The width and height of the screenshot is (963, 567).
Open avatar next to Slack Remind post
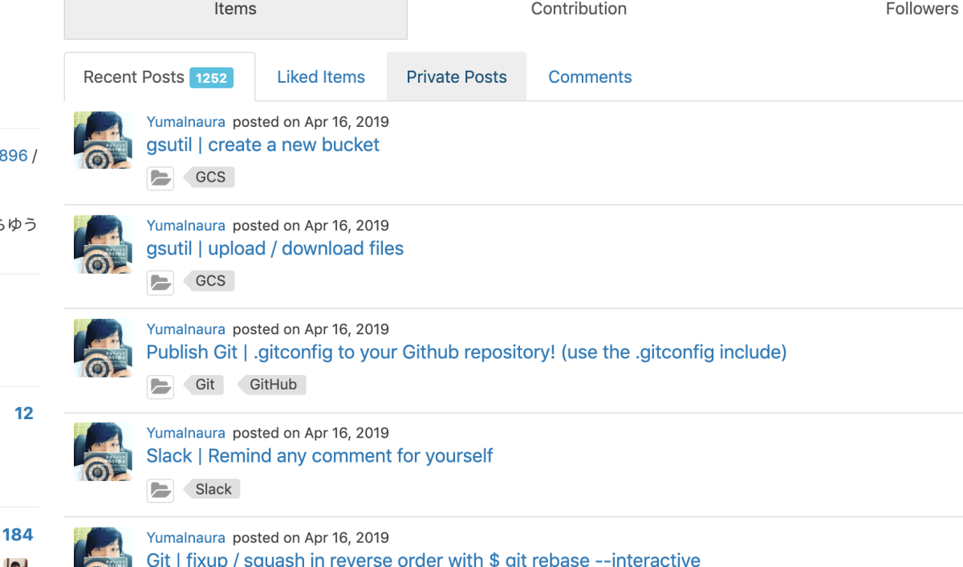tap(103, 451)
